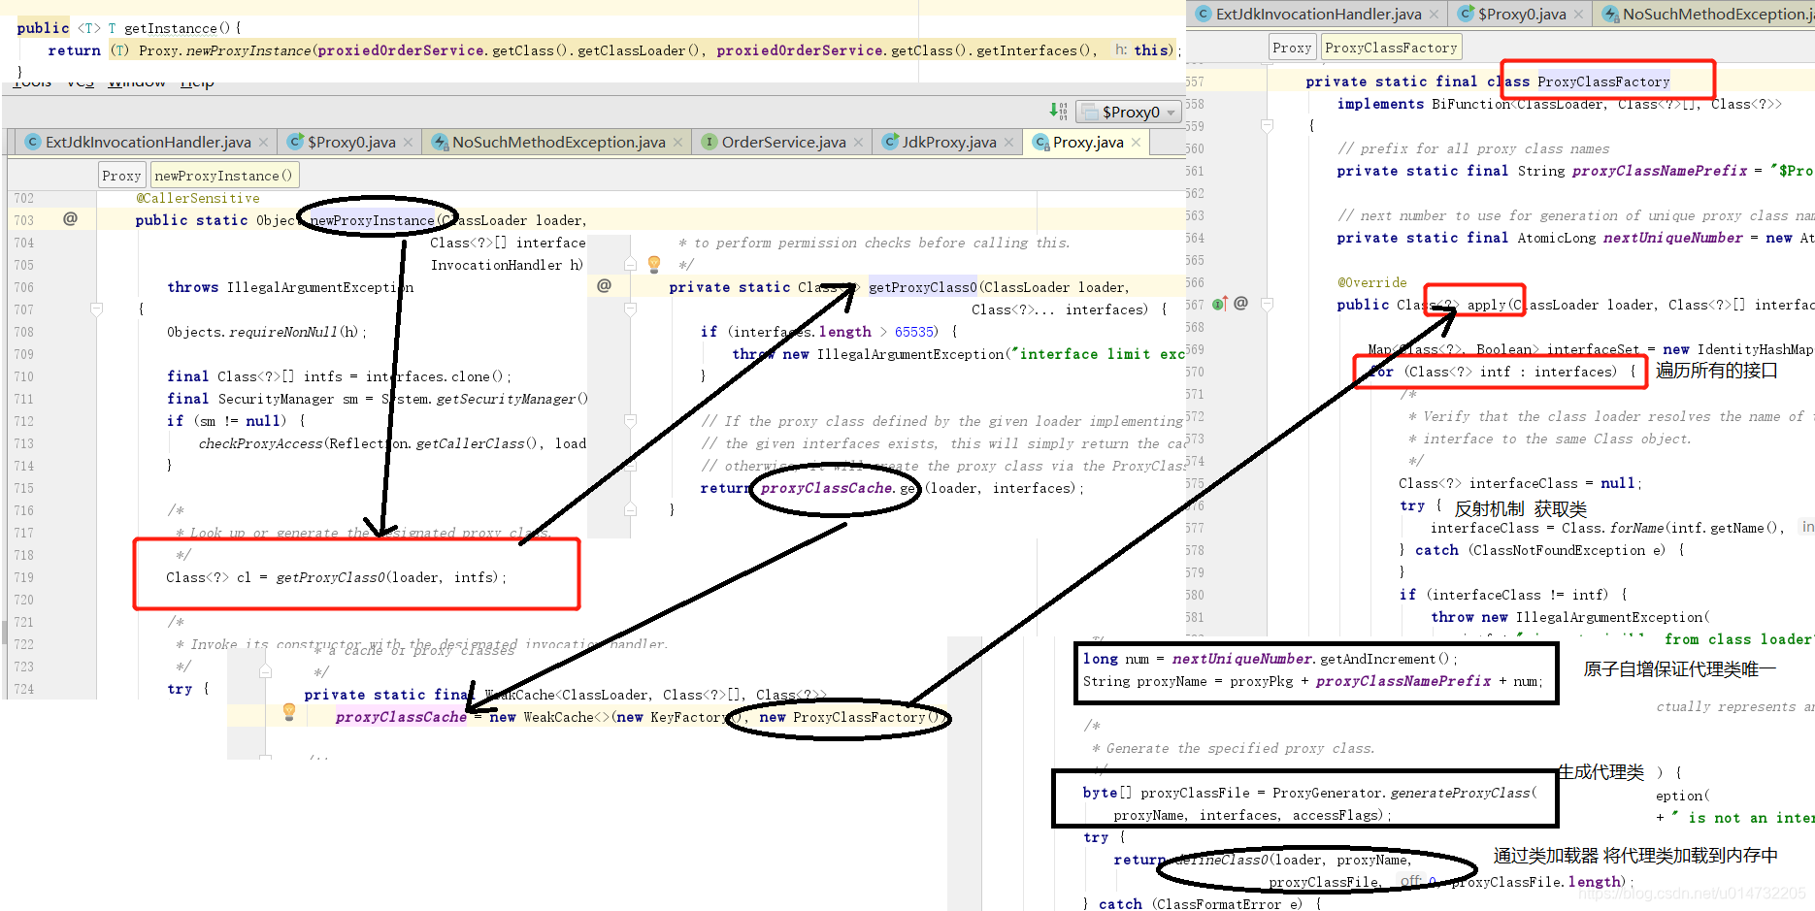Viewport: 1815px width, 911px height.
Task: Click the Proxy breadcrumb beside ProxyClassFactory
Action: 1292,48
